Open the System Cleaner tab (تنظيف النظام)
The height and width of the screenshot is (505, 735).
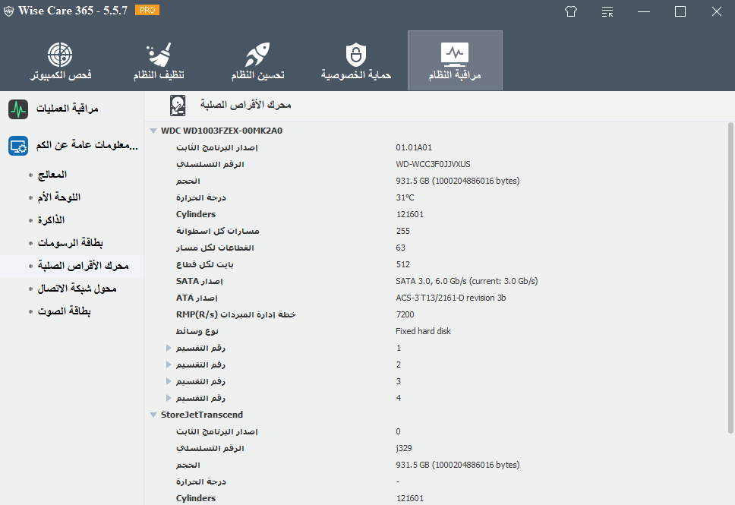coord(159,61)
